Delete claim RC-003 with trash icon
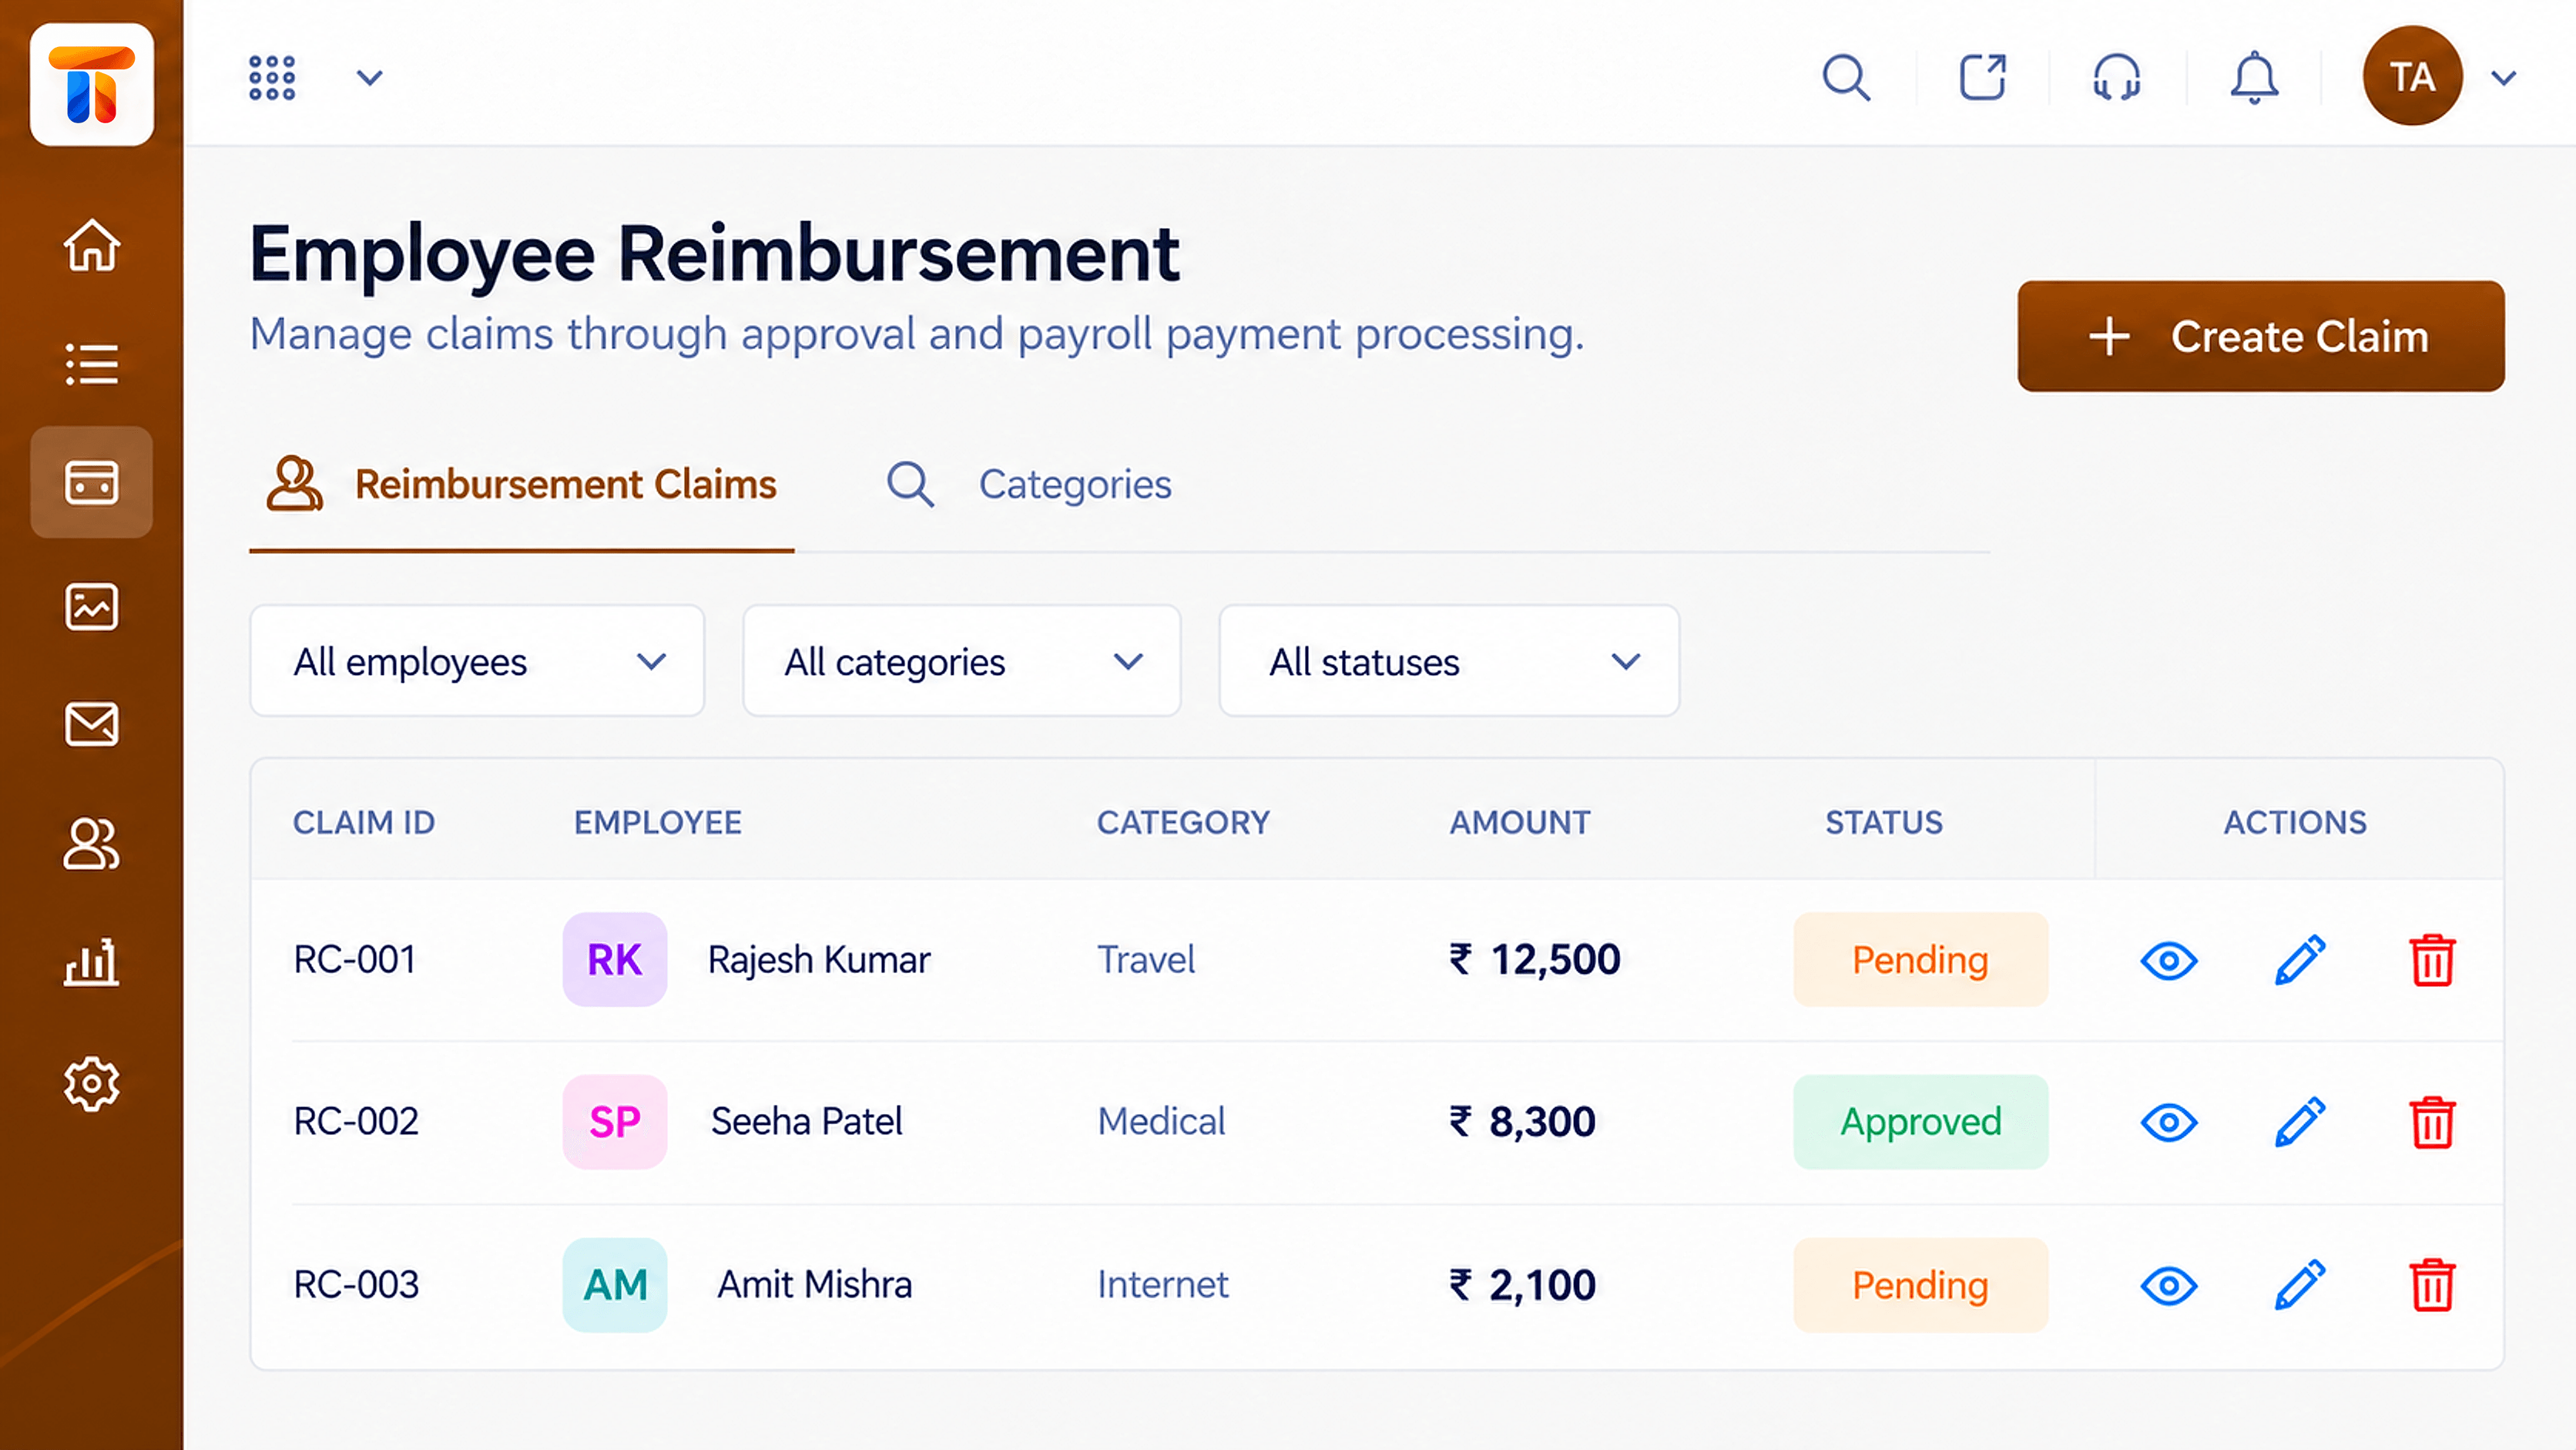Screen dimensions: 2576x1450 click(2433, 1286)
